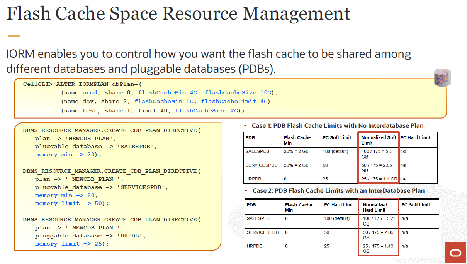Click the 'IORM enables you to control' paragraph
This screenshot has height=264, width=467.
coord(209,61)
